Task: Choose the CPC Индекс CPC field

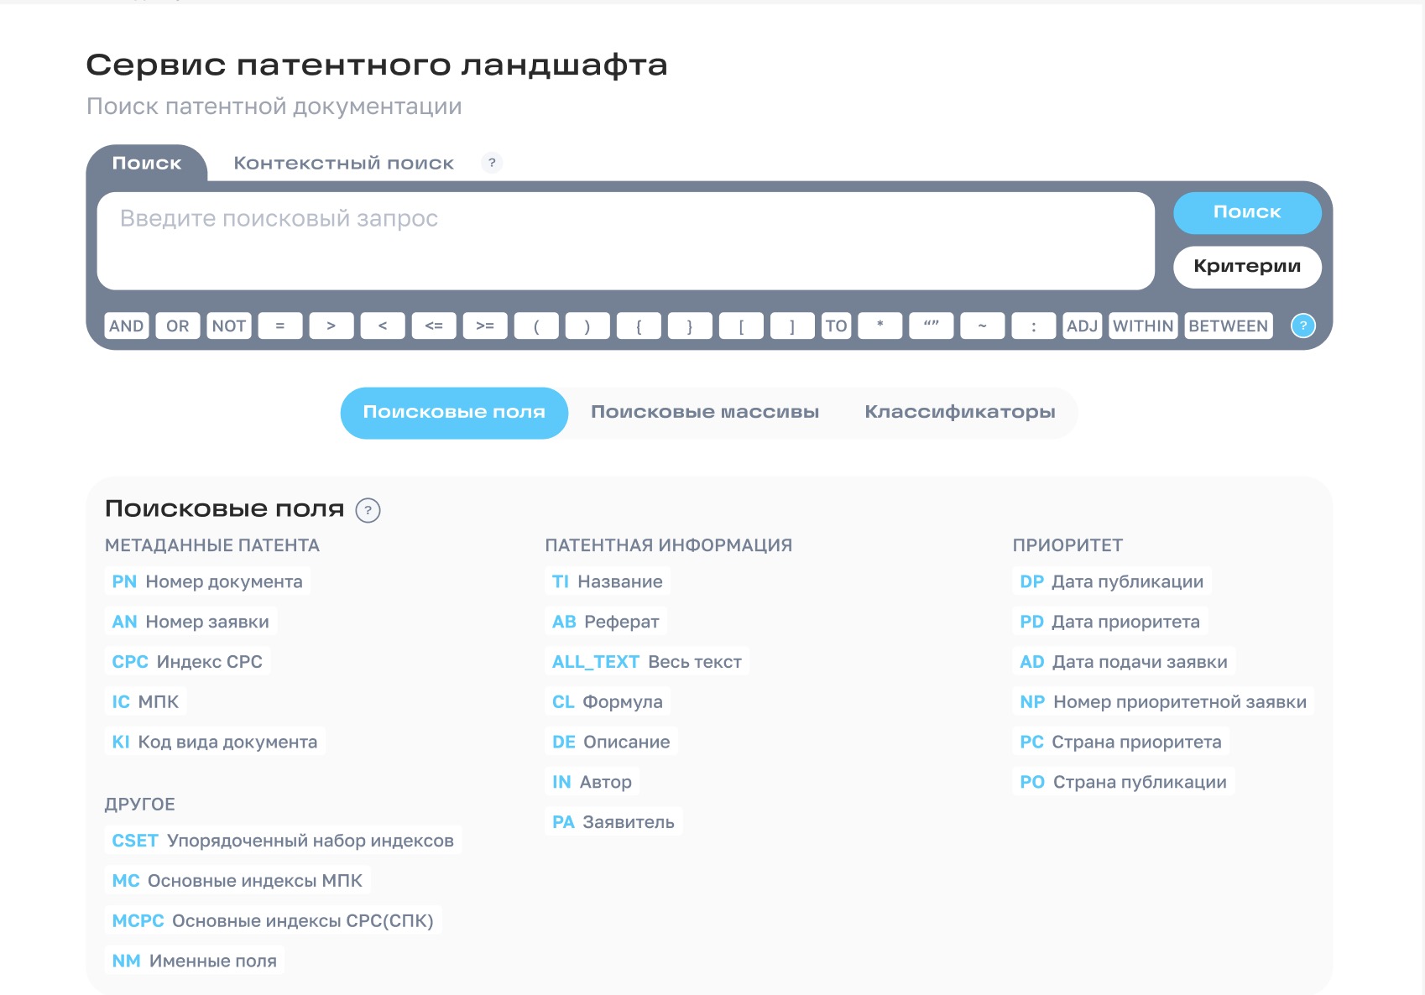Action: point(187,662)
